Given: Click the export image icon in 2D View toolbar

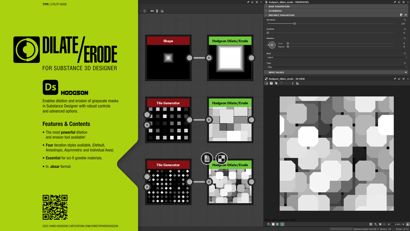Looking at the screenshot, I should (x=266, y=83).
